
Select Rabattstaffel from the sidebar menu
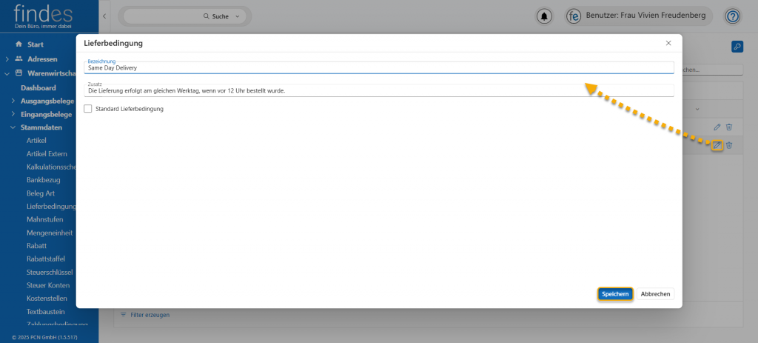(x=46, y=259)
